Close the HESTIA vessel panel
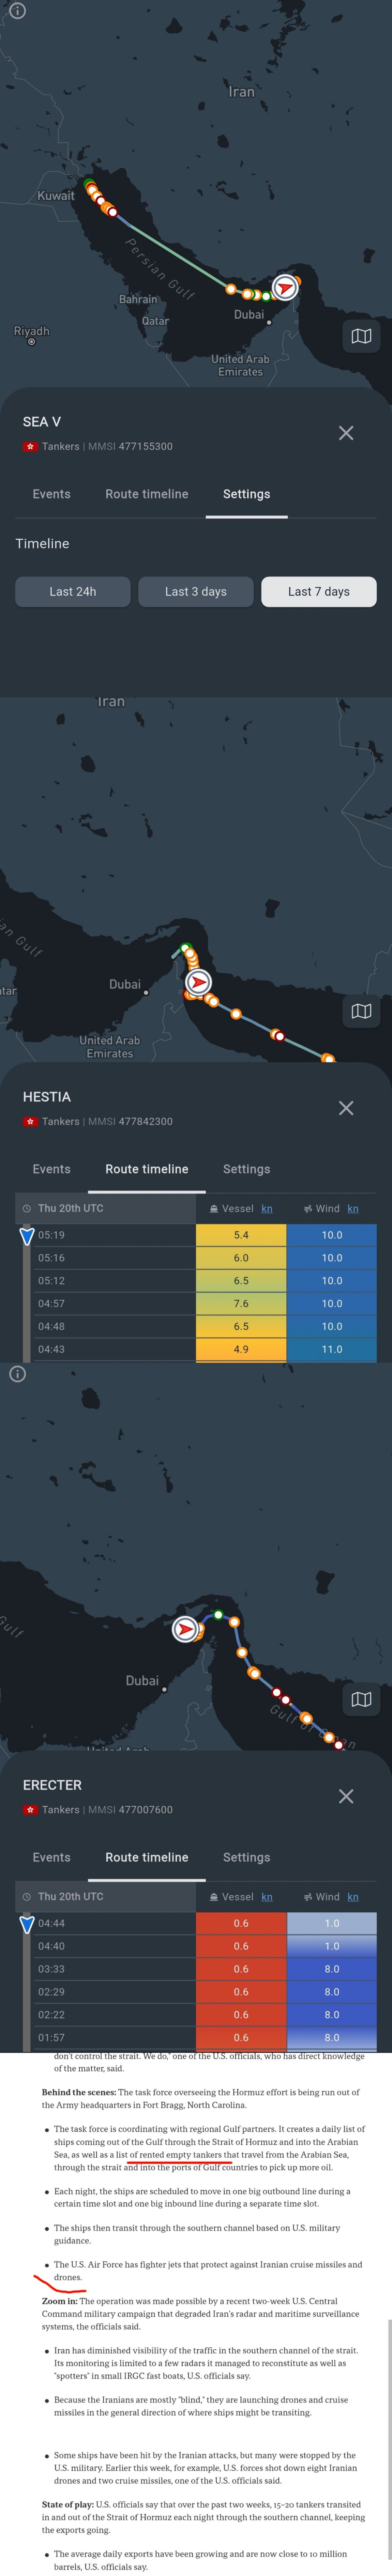 click(346, 1108)
